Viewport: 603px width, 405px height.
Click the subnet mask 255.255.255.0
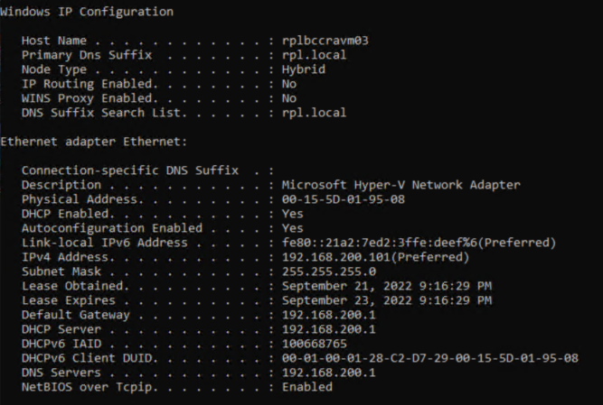coord(329,272)
